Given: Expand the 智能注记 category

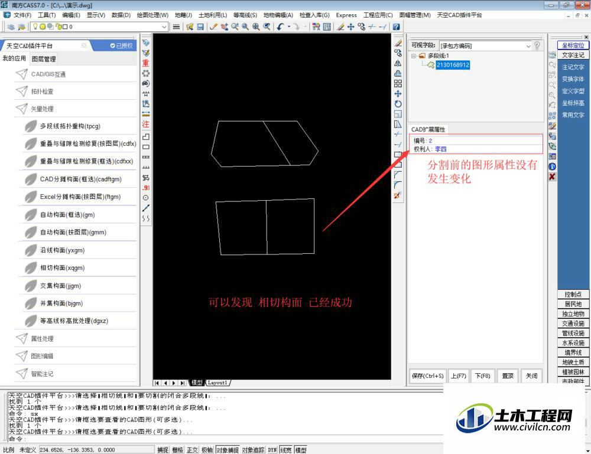Looking at the screenshot, I should click(76, 374).
